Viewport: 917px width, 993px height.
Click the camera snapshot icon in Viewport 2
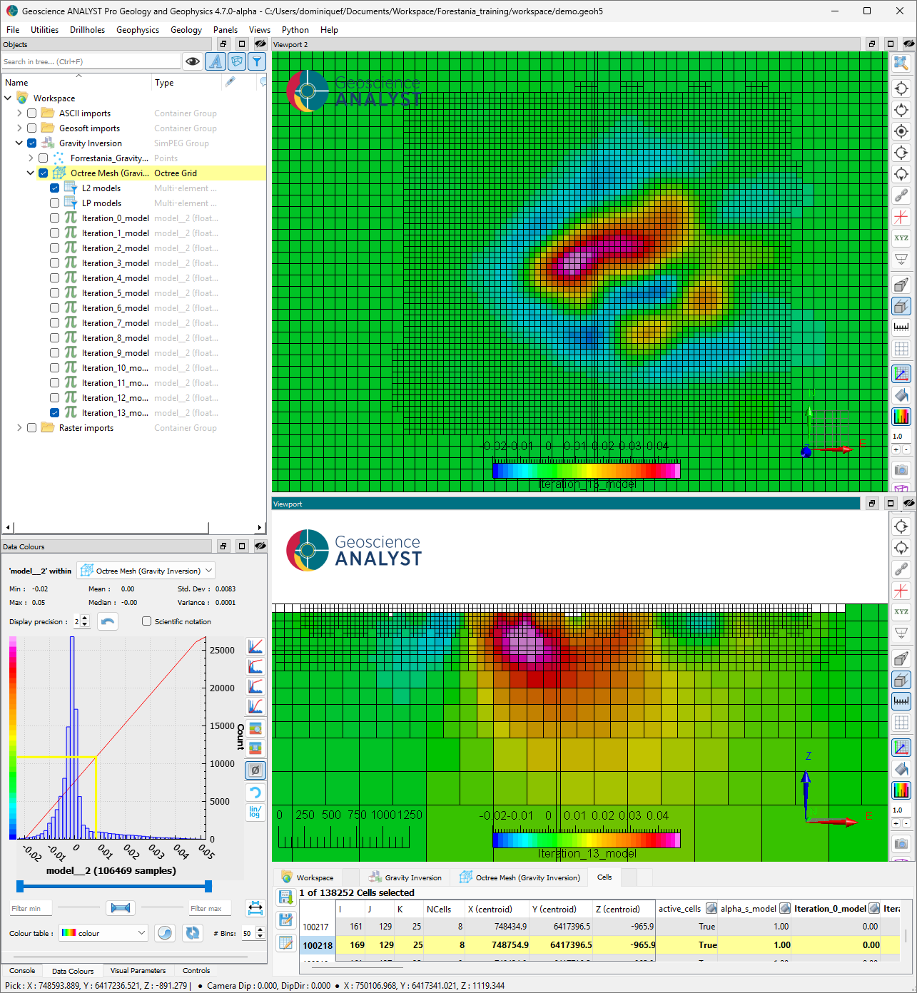tap(901, 470)
